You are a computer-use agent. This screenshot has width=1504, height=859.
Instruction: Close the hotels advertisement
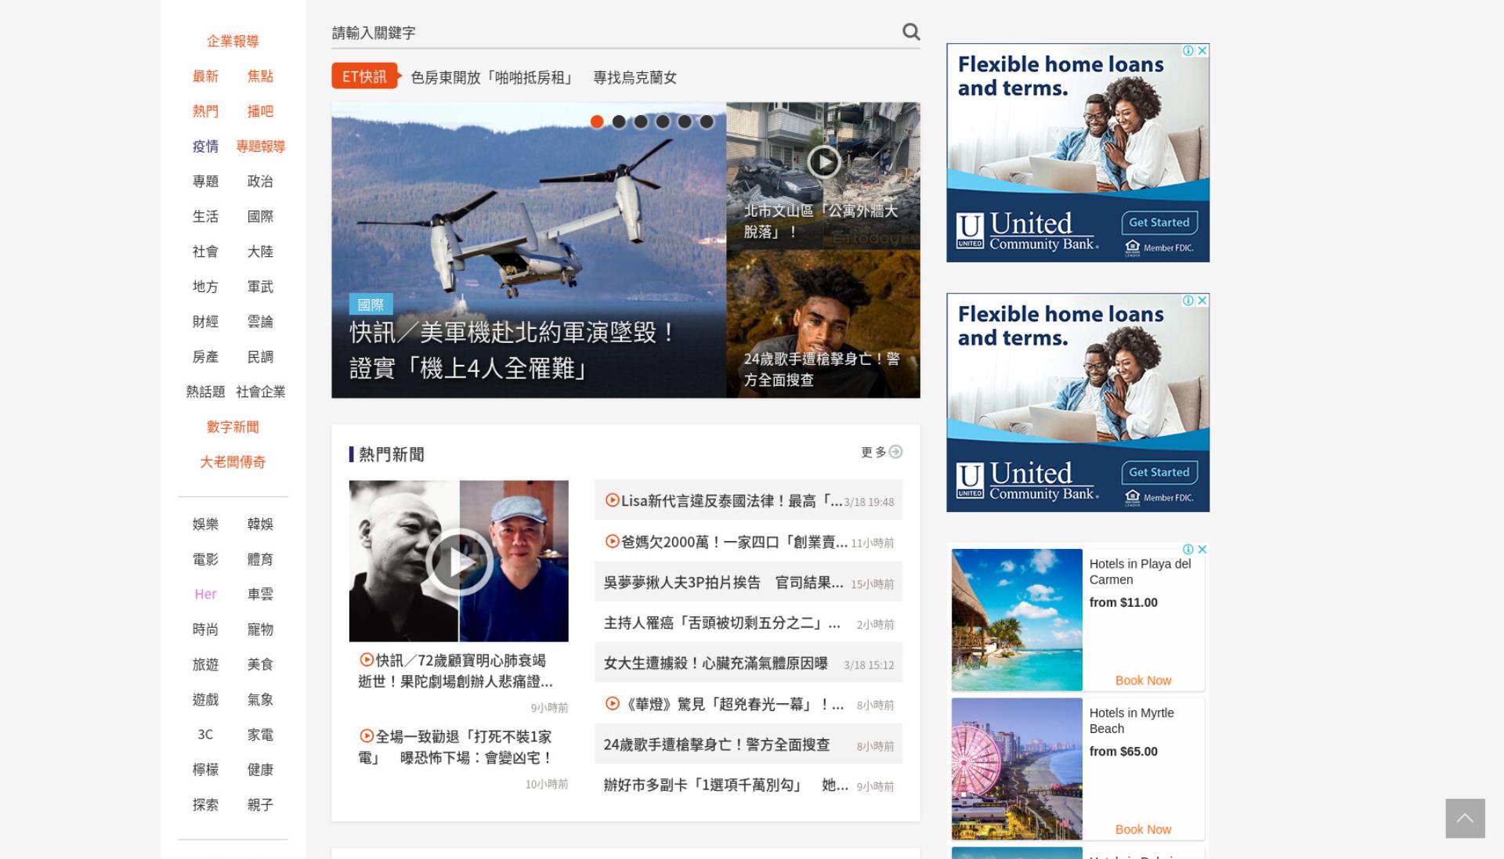pos(1202,550)
